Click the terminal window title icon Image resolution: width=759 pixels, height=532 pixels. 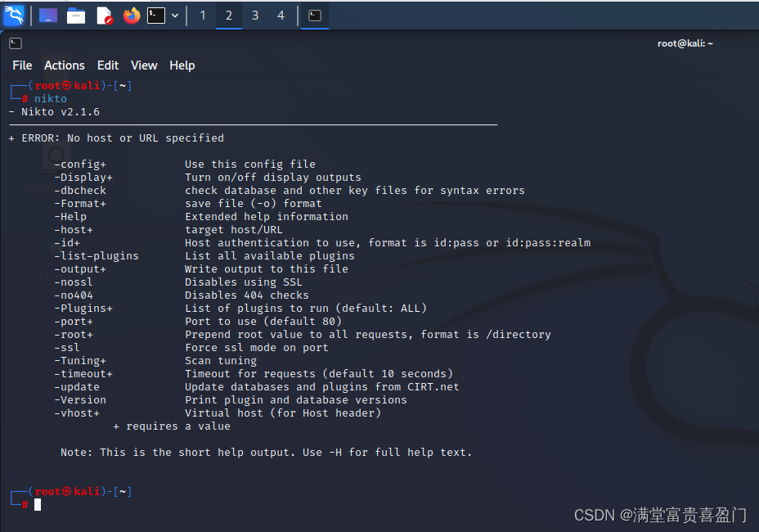(16, 43)
